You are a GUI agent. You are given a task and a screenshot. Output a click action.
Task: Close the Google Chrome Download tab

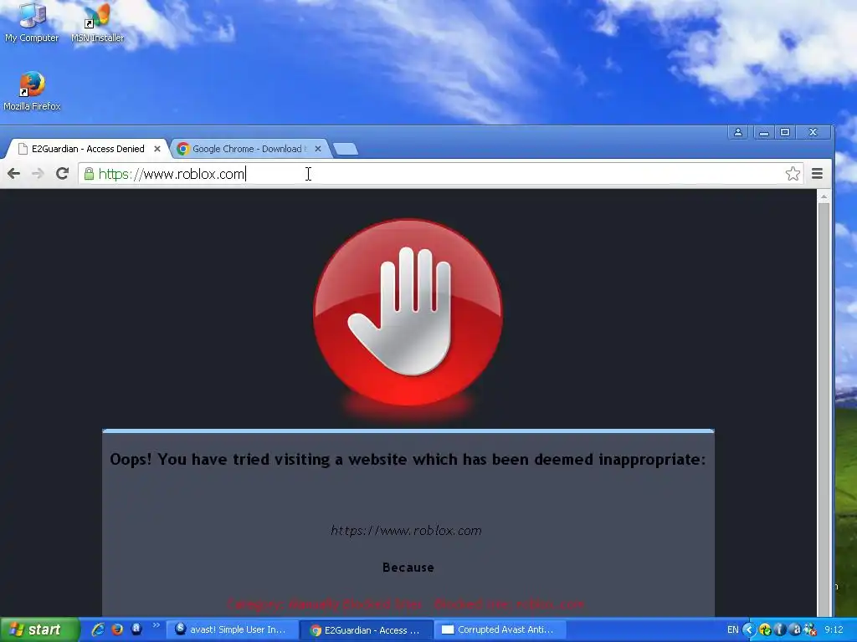[x=318, y=149]
